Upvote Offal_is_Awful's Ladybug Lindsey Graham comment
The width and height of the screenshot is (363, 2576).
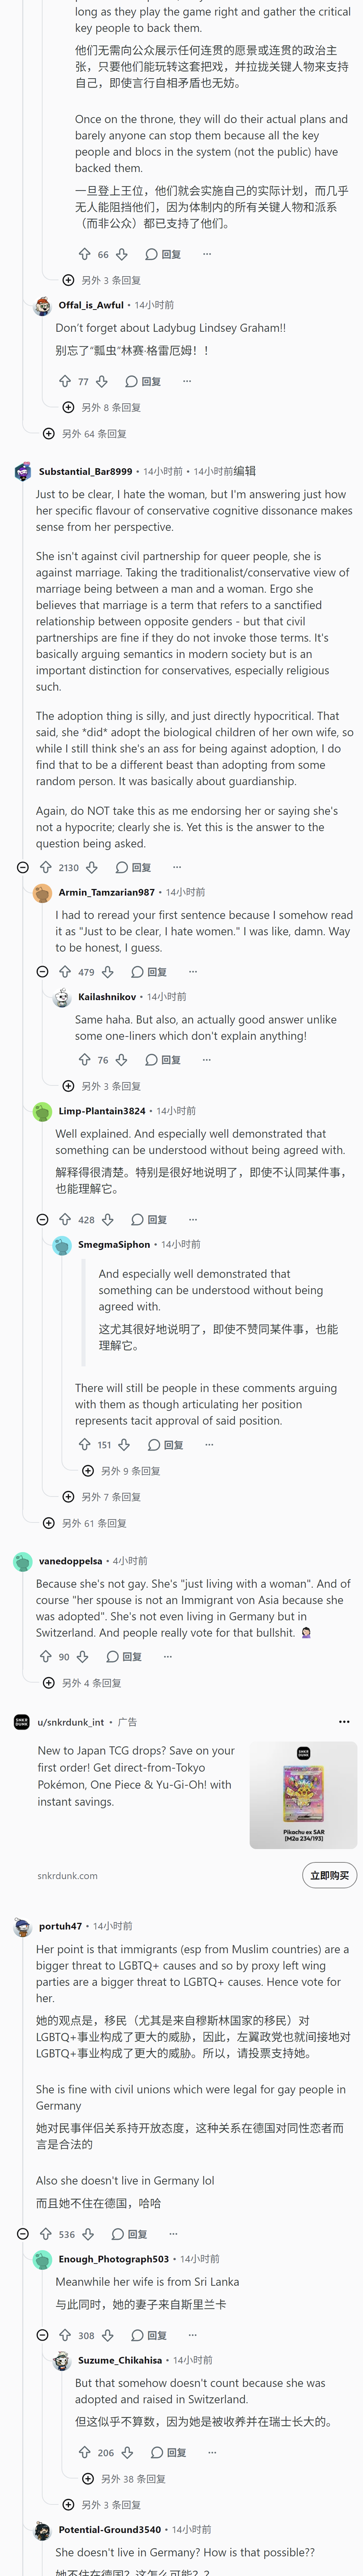65,381
